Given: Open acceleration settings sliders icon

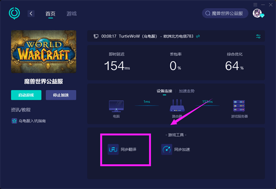Looking at the screenshot, I should pyautogui.click(x=258, y=36).
